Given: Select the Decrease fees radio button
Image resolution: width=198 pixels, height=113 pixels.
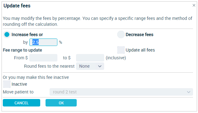Looking at the screenshot, I should click(121, 34).
